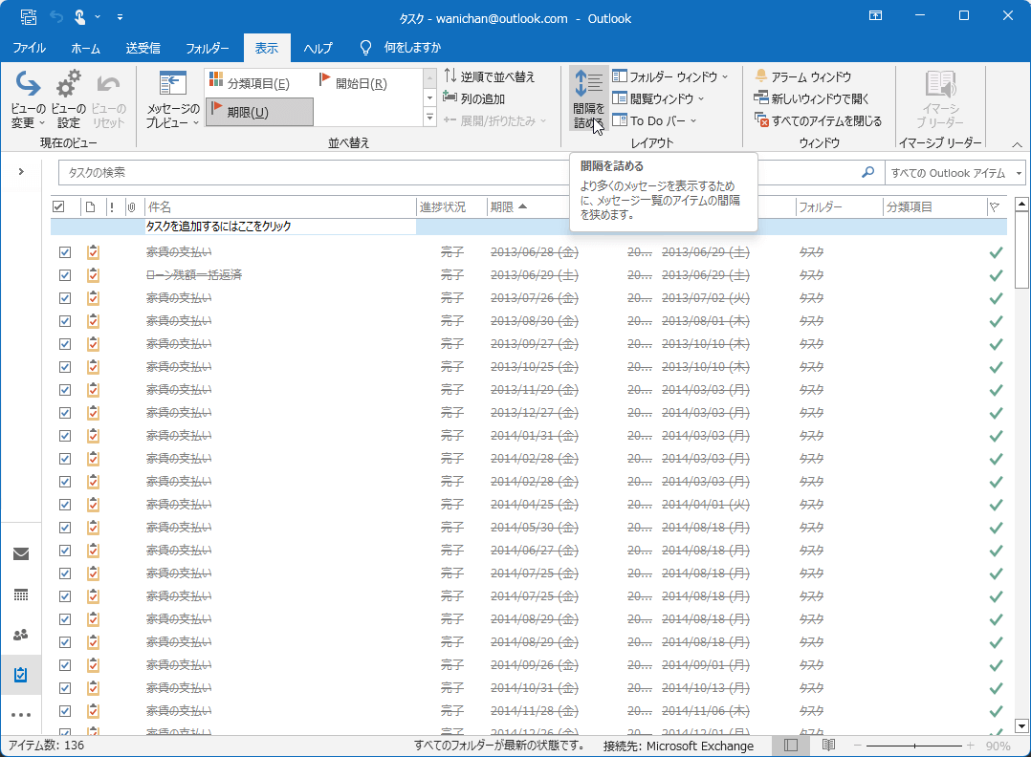Click the zoom slider in status bar
Viewport: 1031px width, 757px height.
click(913, 746)
